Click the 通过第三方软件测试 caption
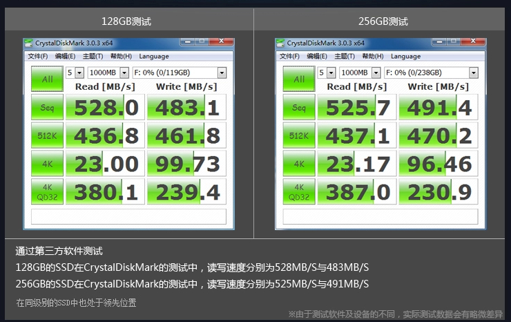This screenshot has height=322, width=511. pos(59,251)
